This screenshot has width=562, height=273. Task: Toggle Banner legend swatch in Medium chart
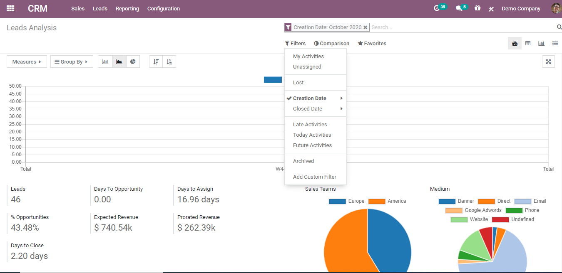(x=447, y=201)
